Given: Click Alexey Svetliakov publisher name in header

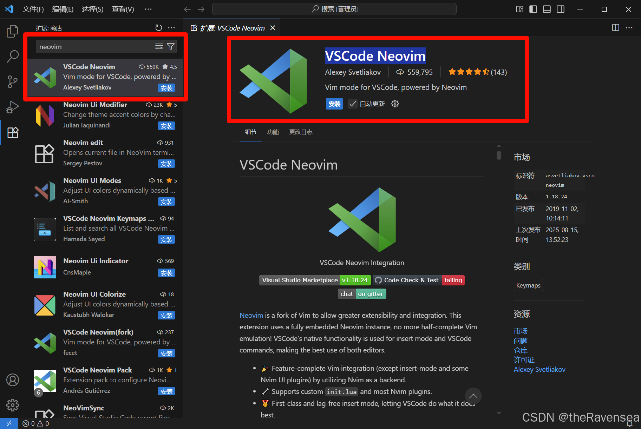Looking at the screenshot, I should pos(353,72).
